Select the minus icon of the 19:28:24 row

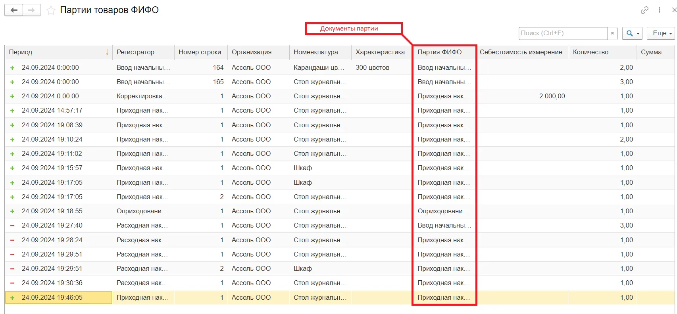pyautogui.click(x=12, y=240)
